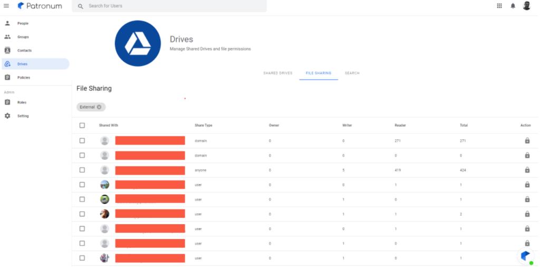540x267 pixels.
Task: Click the Action column header
Action: point(526,126)
